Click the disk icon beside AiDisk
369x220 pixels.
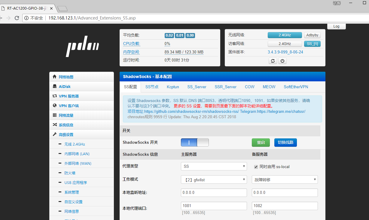pos(54,86)
